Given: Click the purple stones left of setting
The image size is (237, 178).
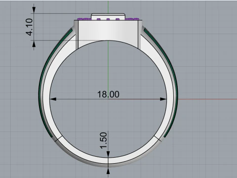Looking at the screenshot, I should [84, 19].
